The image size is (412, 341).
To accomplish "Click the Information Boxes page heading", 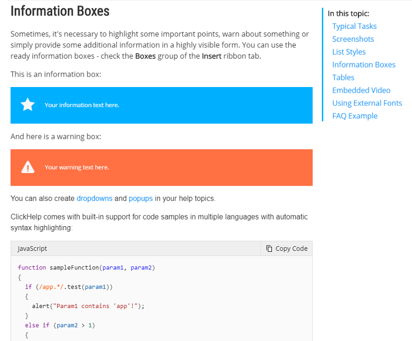I will coord(60,11).
